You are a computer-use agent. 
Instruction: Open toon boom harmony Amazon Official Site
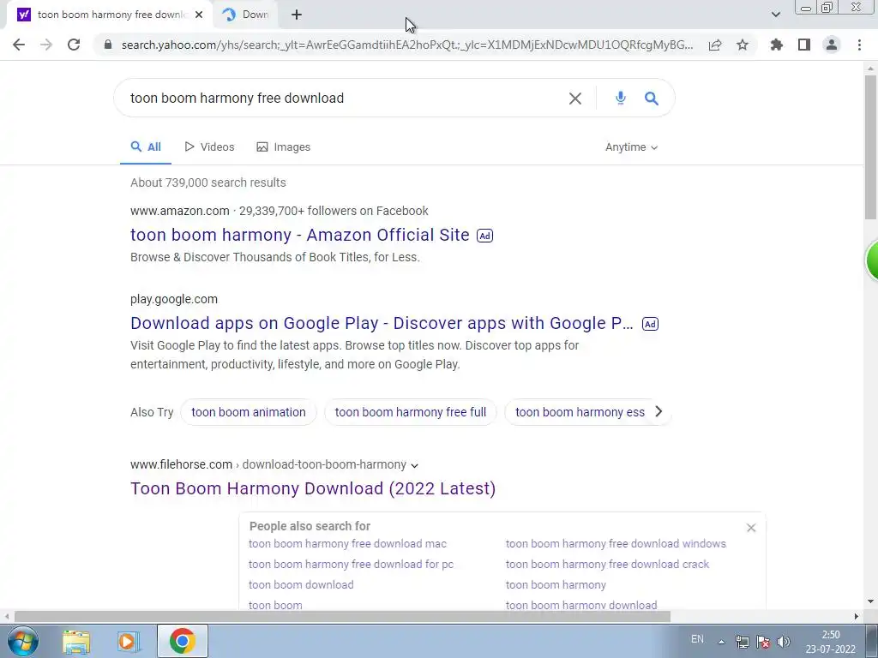pos(299,235)
